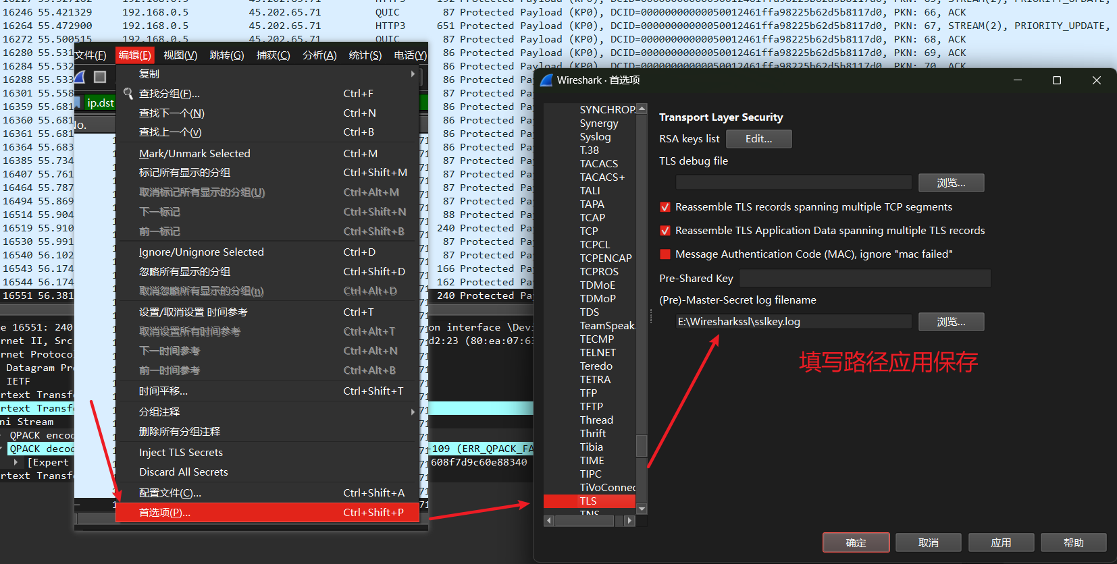Select Discard All Secrets menu entry
Viewport: 1117px width, 564px height.
click(267, 472)
